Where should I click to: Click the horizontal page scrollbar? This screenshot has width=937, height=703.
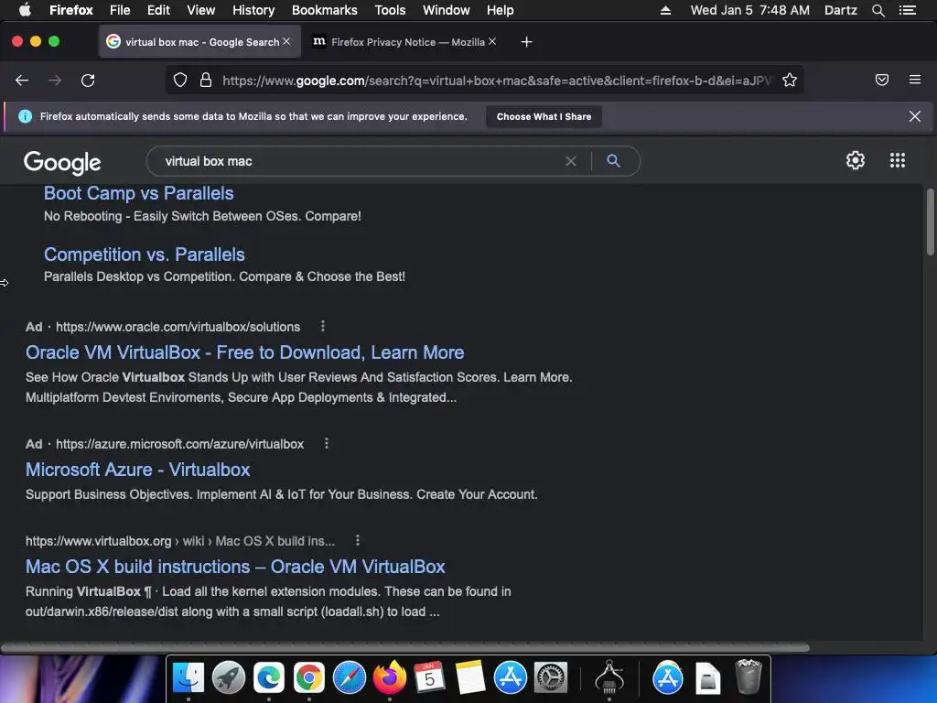coord(405,647)
